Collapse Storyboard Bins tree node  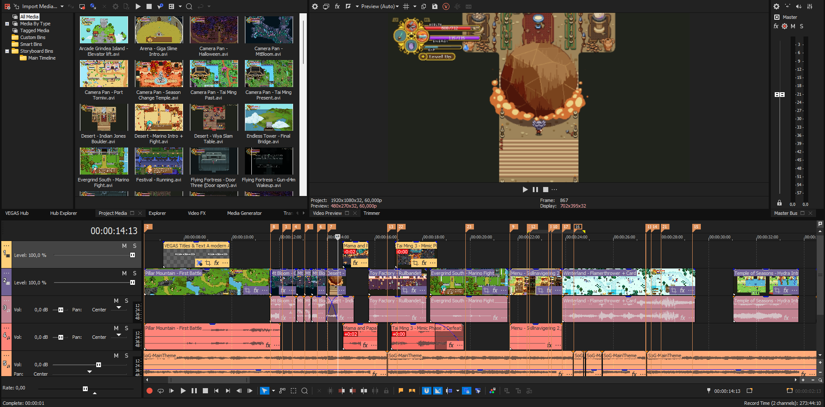pyautogui.click(x=7, y=51)
